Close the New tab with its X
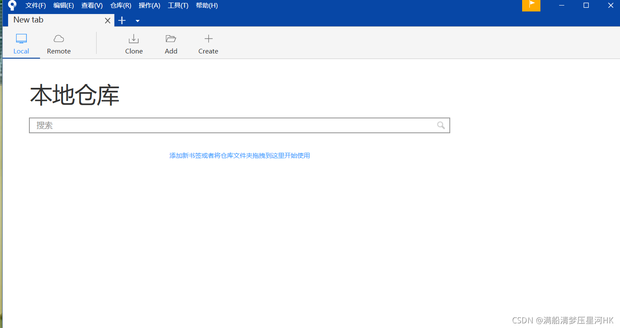This screenshot has width=620, height=328. [107, 20]
